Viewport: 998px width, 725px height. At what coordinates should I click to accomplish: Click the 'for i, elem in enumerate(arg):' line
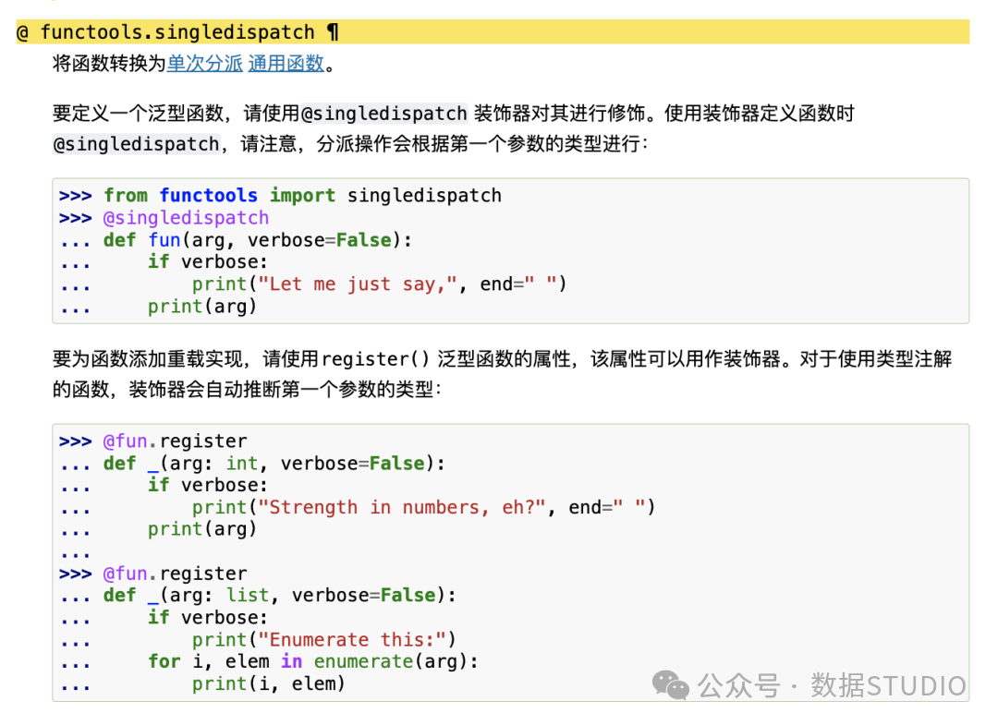coord(313,661)
